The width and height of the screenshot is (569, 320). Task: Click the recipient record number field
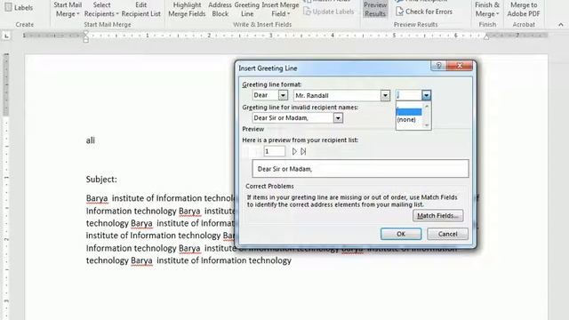click(x=275, y=151)
